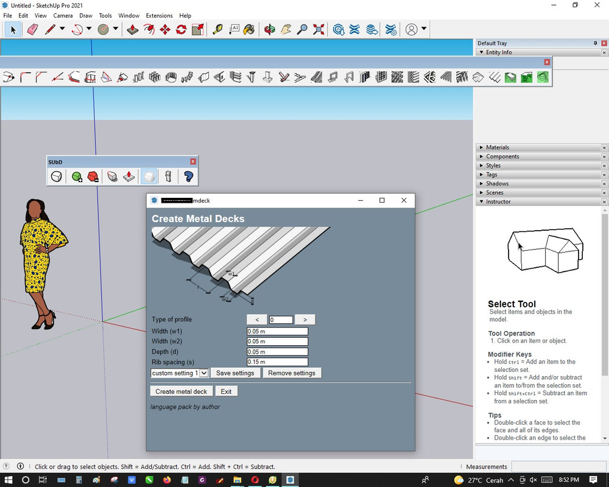This screenshot has height=487, width=609.
Task: Open Extension Warehouse
Action: (x=354, y=29)
